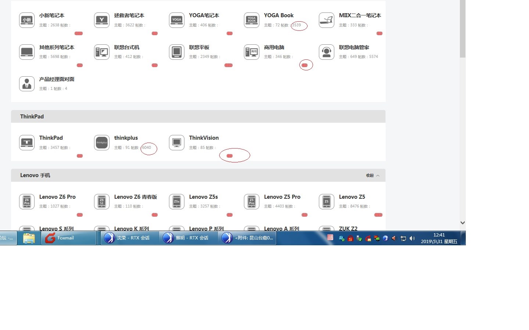The width and height of the screenshot is (529, 330).
Task: Click the 商用电脑 board icon
Action: pos(252,52)
